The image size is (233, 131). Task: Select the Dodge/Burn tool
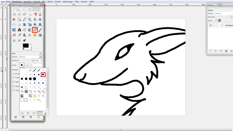point(24,40)
